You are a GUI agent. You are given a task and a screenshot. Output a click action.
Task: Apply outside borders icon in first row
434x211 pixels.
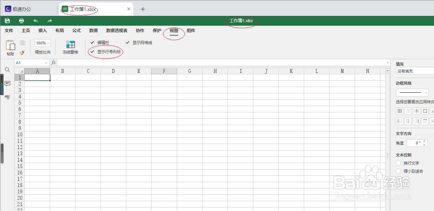(x=425, y=111)
